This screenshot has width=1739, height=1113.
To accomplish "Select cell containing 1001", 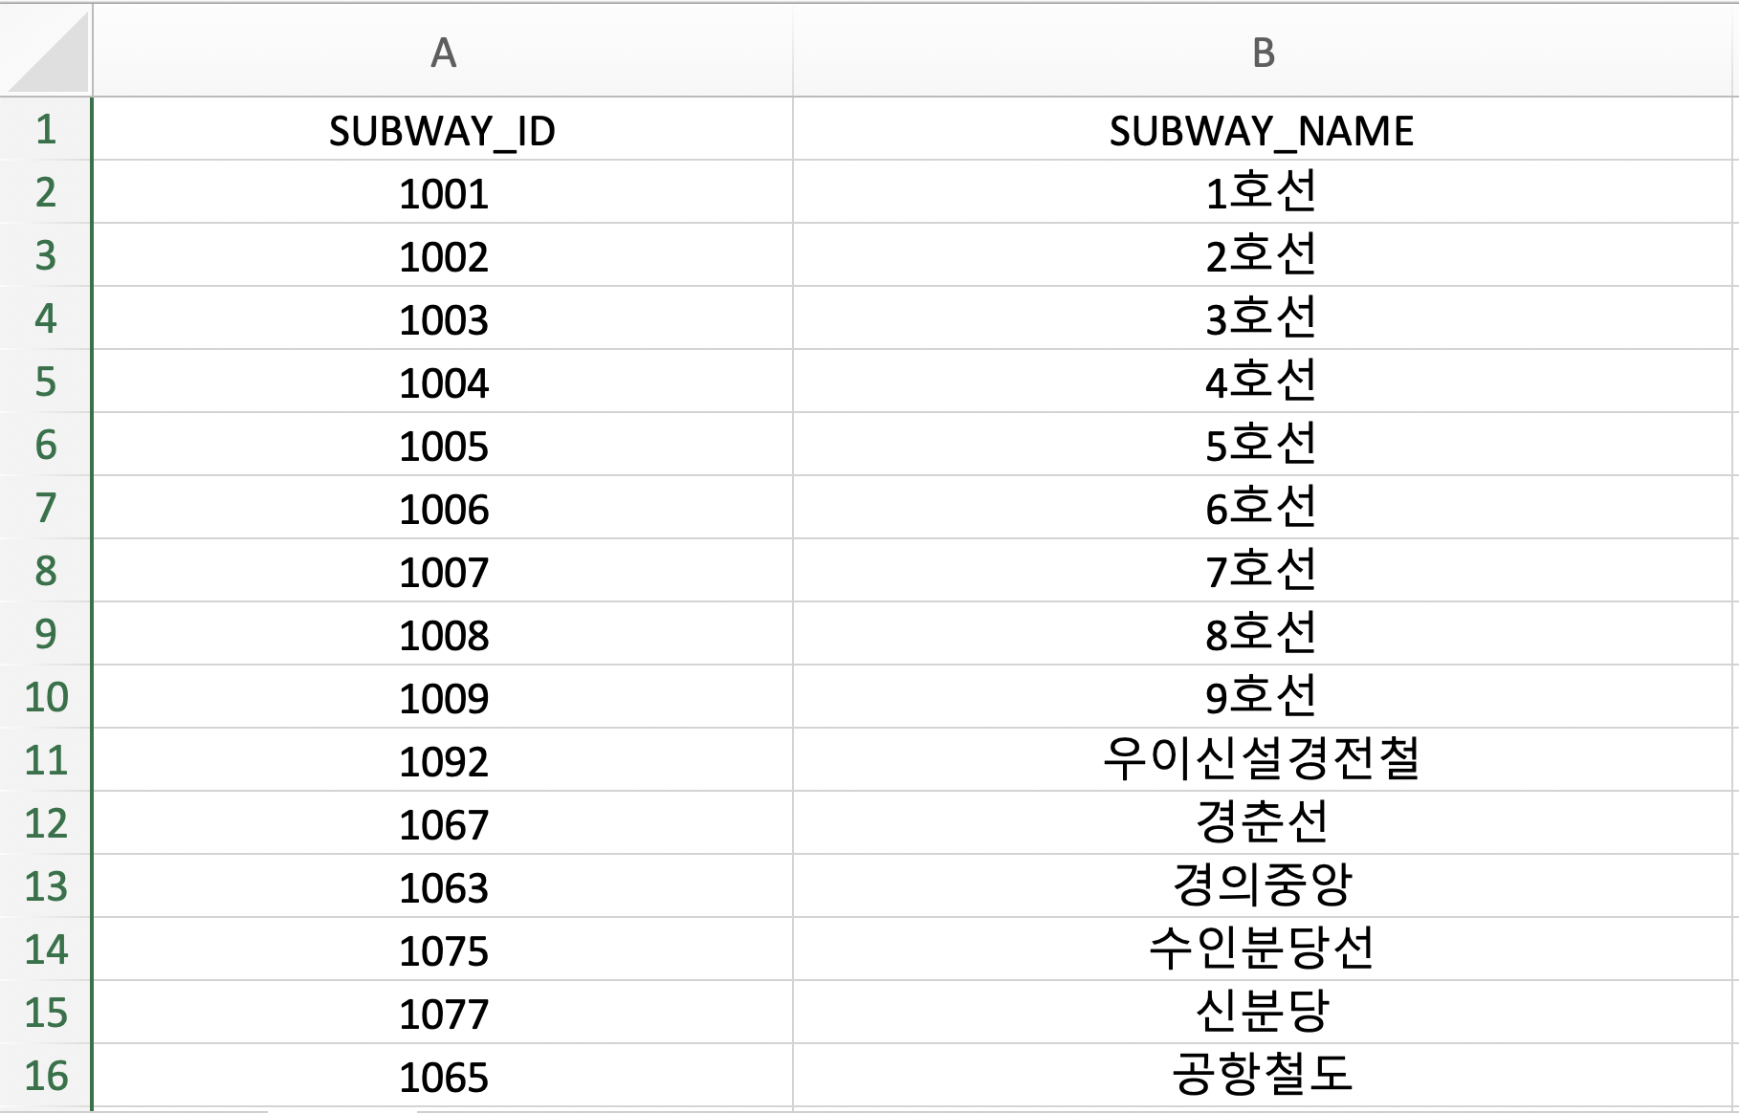I will 443,192.
